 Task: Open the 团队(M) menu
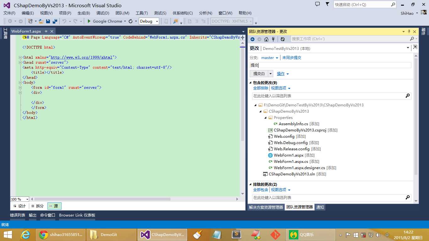click(122, 13)
